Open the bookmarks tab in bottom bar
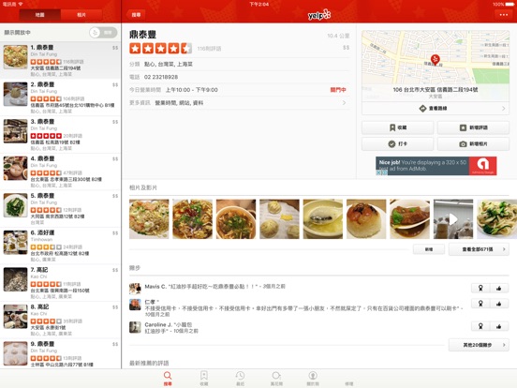The width and height of the screenshot is (517, 388). (x=204, y=378)
